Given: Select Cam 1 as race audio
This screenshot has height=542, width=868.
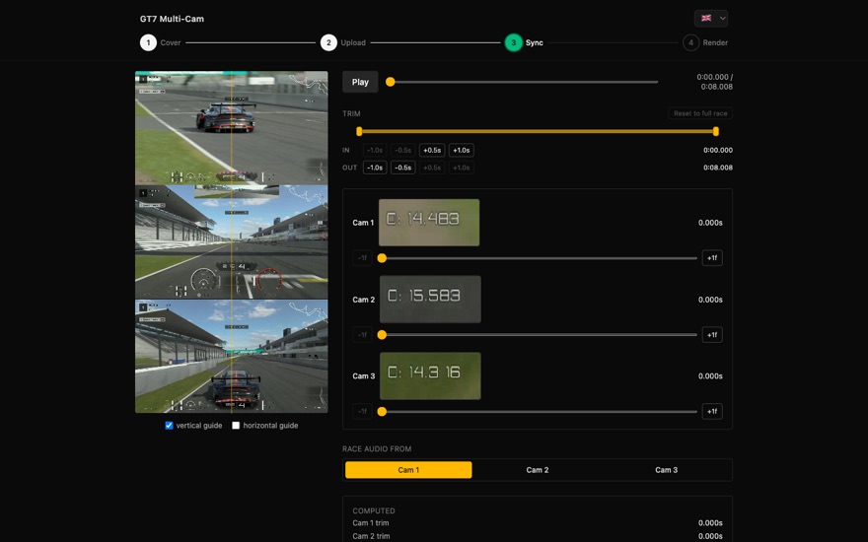Looking at the screenshot, I should [408, 470].
